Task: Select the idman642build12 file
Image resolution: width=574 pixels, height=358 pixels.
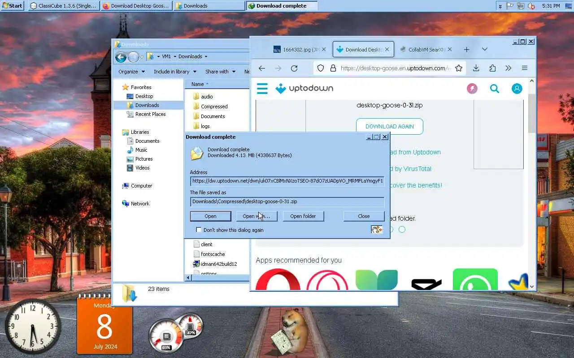Action: click(x=219, y=264)
